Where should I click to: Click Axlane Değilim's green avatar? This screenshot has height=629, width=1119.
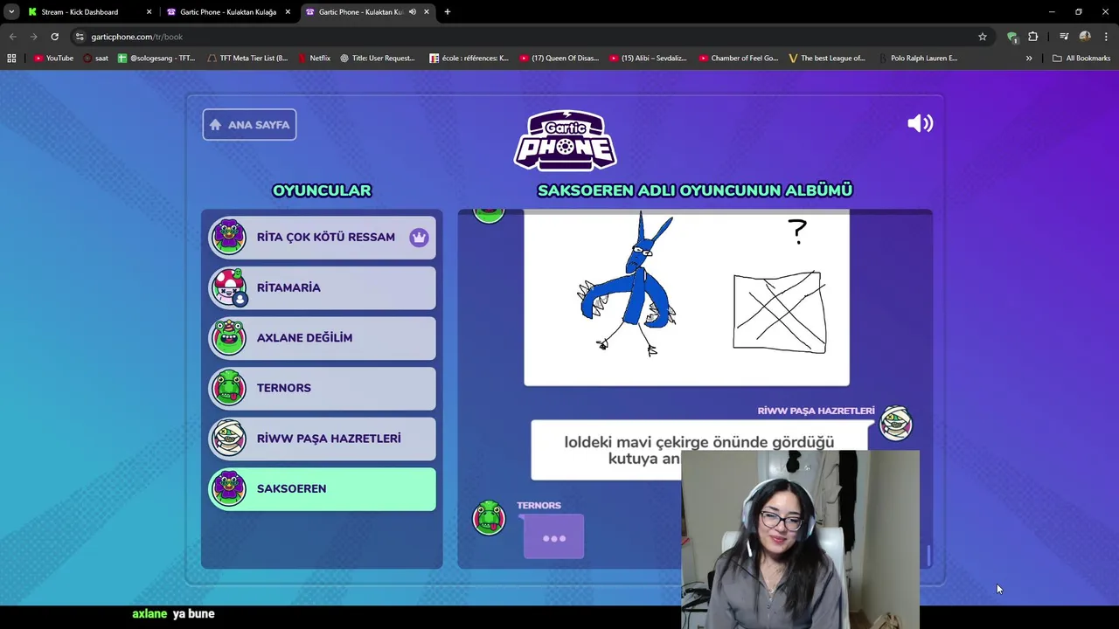pyautogui.click(x=229, y=337)
